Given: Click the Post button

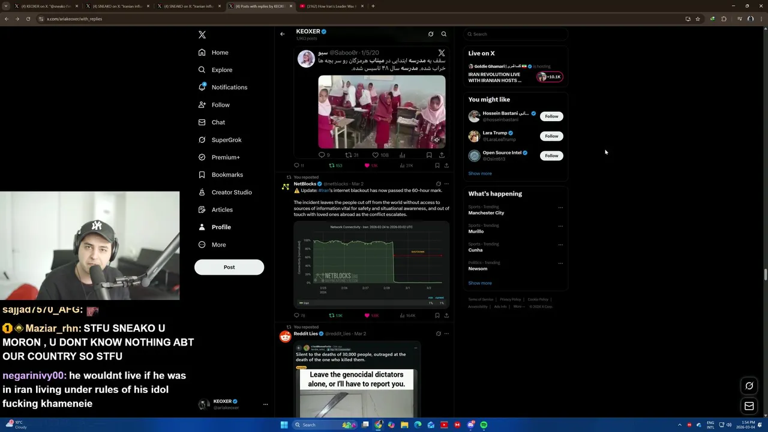Looking at the screenshot, I should pyautogui.click(x=229, y=267).
